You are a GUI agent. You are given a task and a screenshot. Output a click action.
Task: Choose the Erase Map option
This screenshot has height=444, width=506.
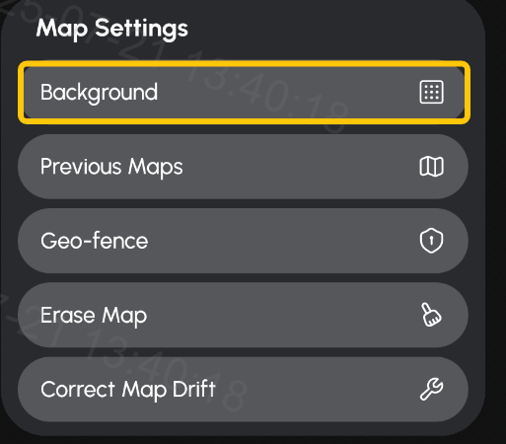coord(243,315)
